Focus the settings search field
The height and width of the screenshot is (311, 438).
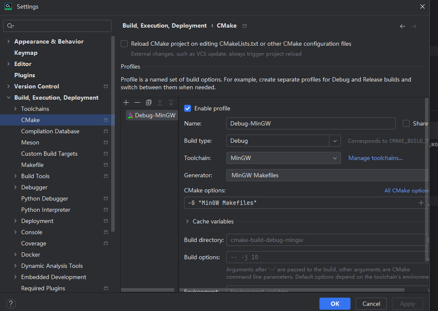(57, 26)
